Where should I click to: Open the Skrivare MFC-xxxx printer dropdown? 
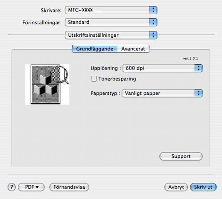click(x=111, y=10)
